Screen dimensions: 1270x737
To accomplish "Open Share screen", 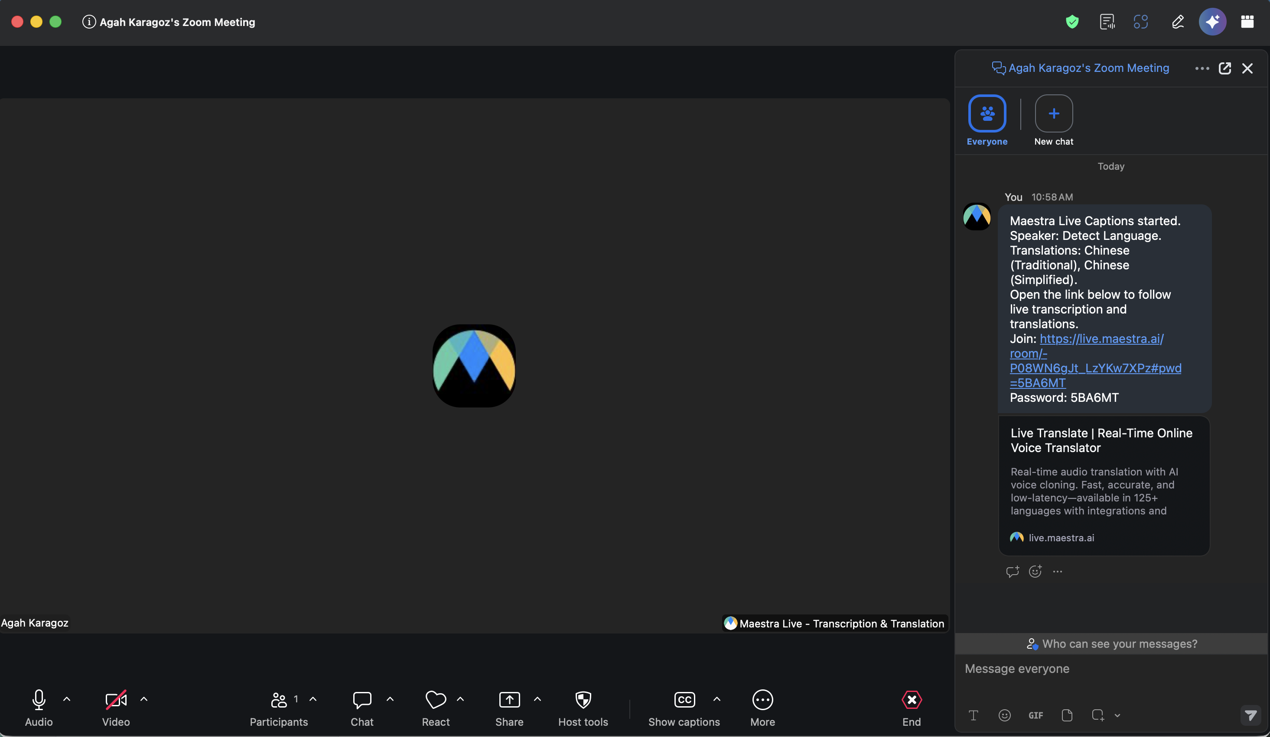I will coord(509,708).
